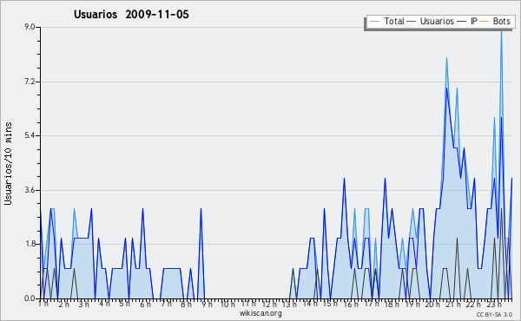Click the '8 h' x-axis label
The height and width of the screenshot is (321, 521).
(186, 304)
